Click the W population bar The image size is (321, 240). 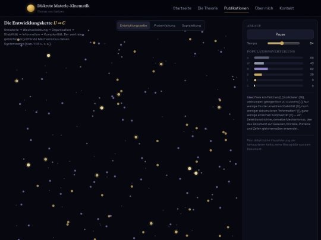tap(278, 63)
